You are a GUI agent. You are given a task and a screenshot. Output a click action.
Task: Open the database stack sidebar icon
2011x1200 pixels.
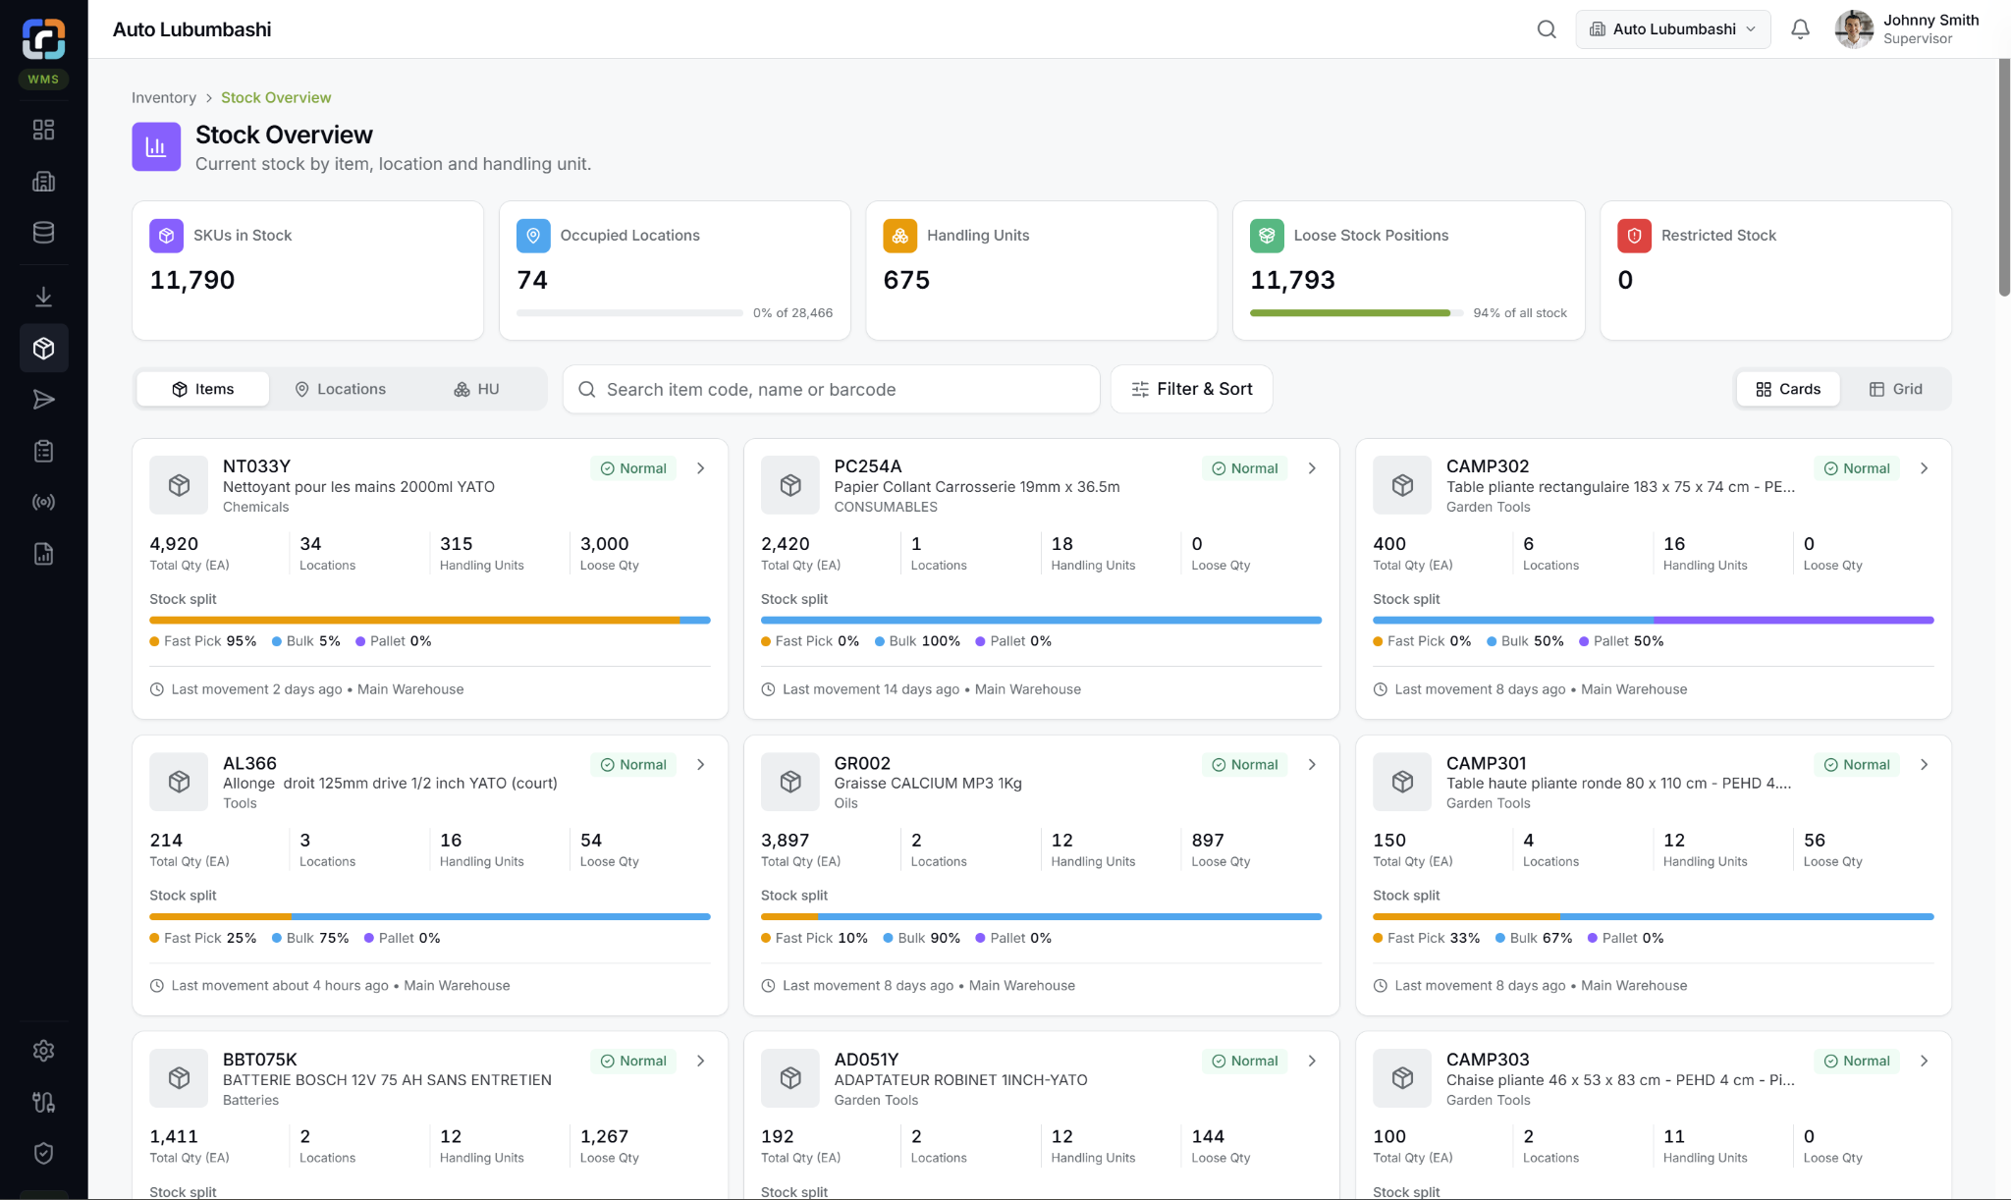coord(43,233)
